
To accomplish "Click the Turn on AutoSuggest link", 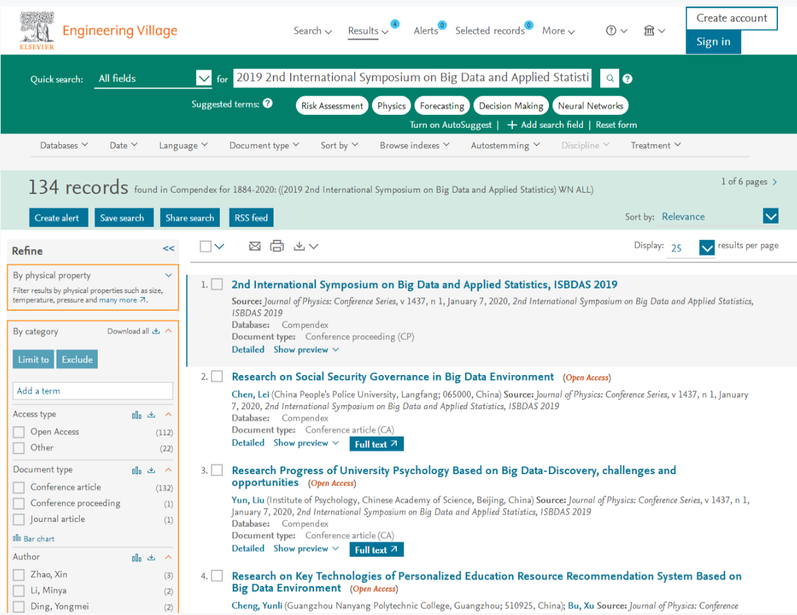I will coord(451,125).
